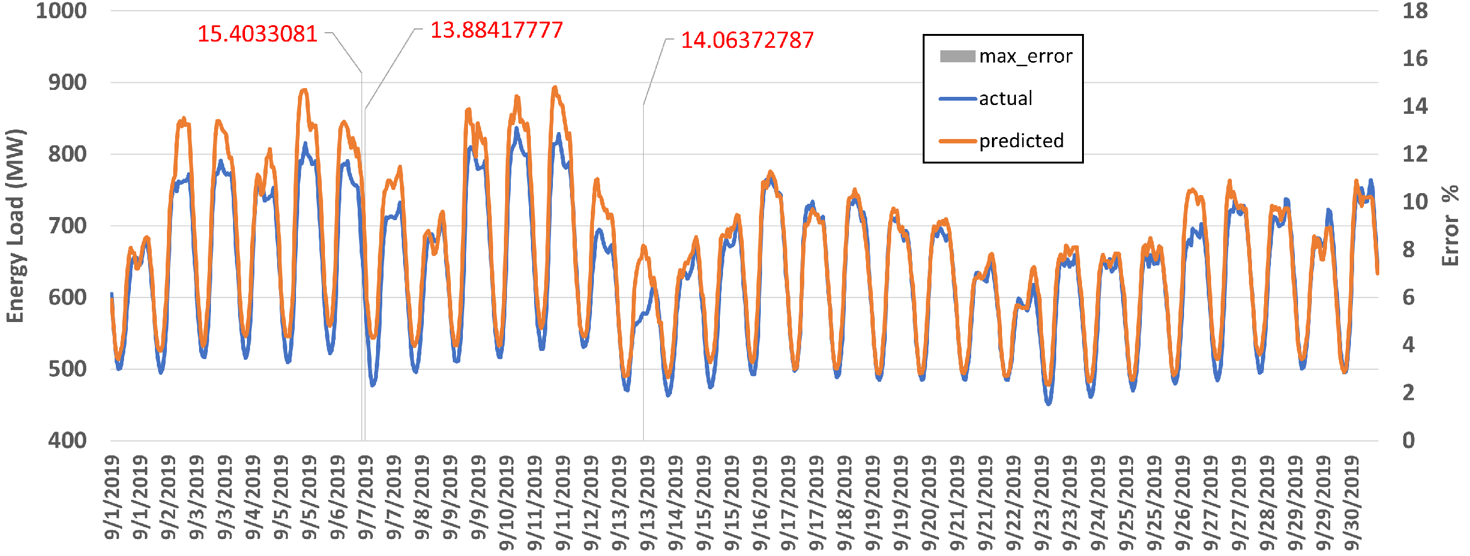Click the 9/16/2019 date label
1470x556 pixels.
click(x=760, y=503)
